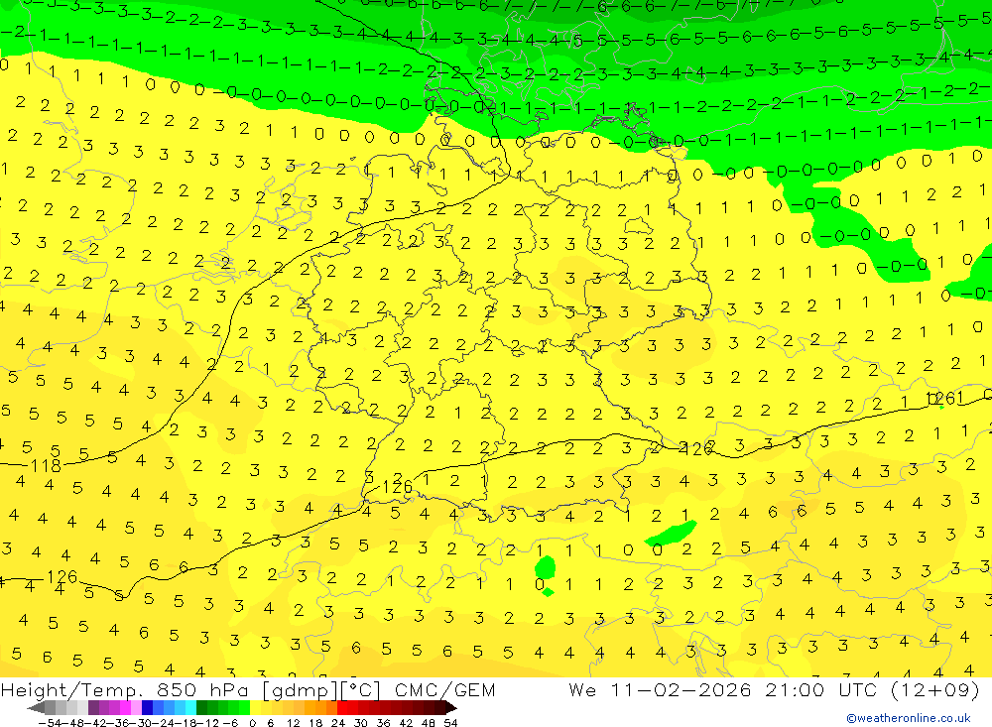Click the dark blue -30°C legend swatch

tap(147, 707)
